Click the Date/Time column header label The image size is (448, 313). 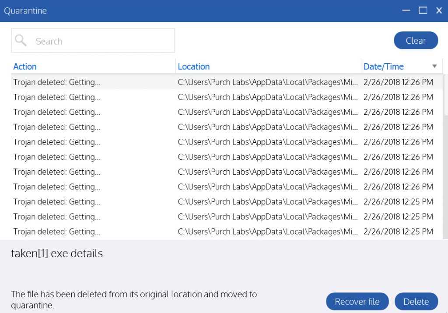tap(384, 67)
